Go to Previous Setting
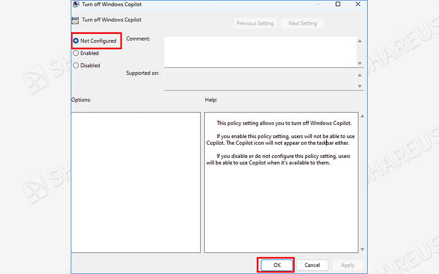 [x=255, y=23]
